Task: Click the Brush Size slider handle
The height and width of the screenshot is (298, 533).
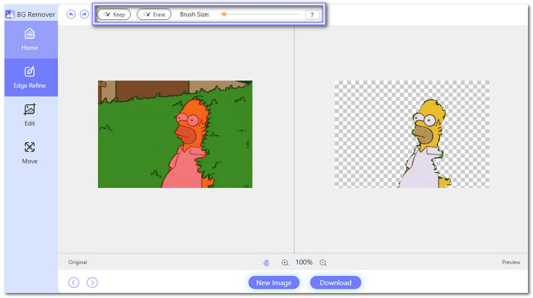Action: click(x=224, y=14)
